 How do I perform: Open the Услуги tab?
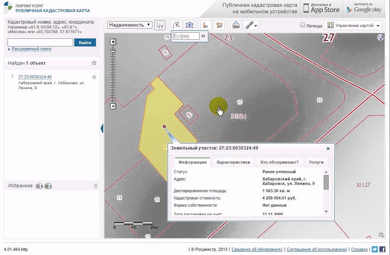[316, 162]
